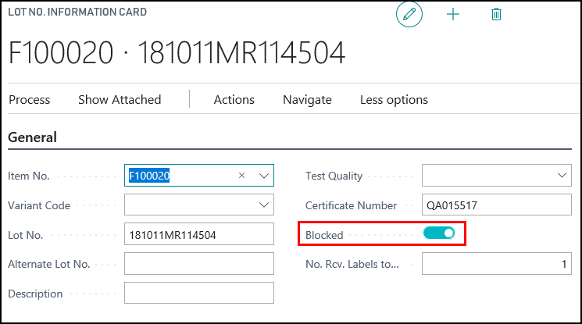The width and height of the screenshot is (582, 324).
Task: Open the Variant Code dropdown
Action: pos(263,205)
